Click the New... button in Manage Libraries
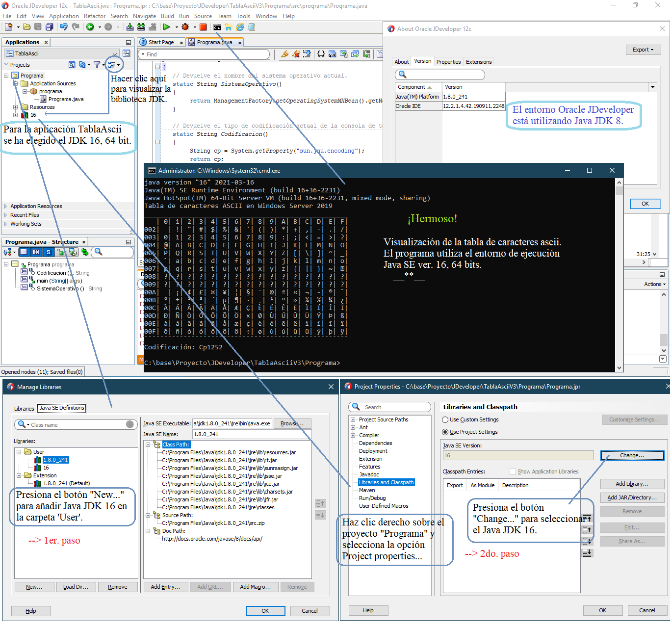The width and height of the screenshot is (671, 627). [34, 587]
